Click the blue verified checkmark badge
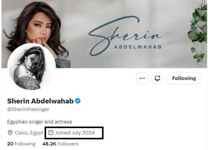Viewport: 208px width, 150px height. (78, 101)
